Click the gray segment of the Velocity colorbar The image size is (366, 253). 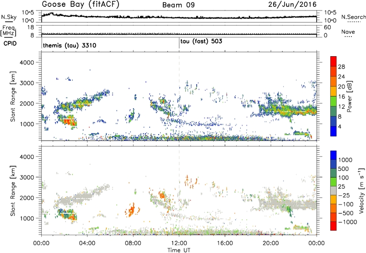(334, 191)
